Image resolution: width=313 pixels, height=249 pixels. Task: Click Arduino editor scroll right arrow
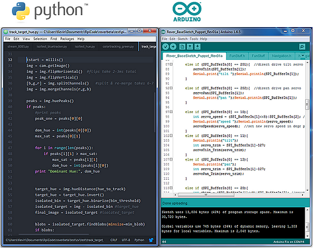[303, 195]
